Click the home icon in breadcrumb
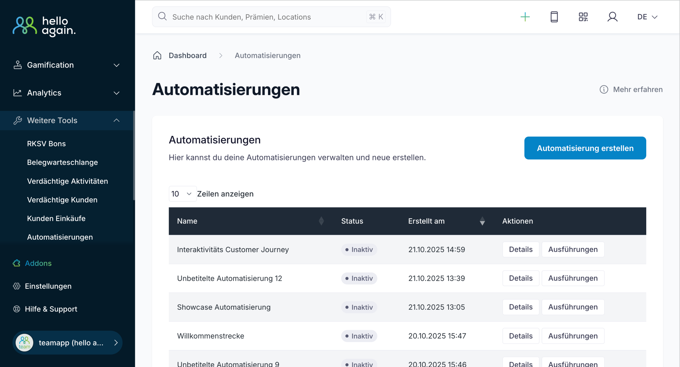The image size is (680, 367). coord(157,55)
